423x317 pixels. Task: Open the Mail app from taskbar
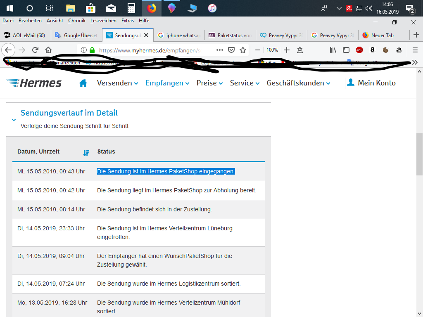click(x=111, y=8)
